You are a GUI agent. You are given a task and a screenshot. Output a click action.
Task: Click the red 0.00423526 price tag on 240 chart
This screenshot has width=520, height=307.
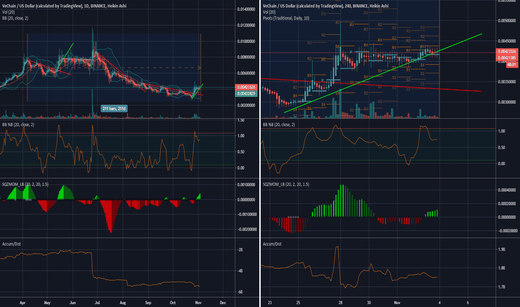pyautogui.click(x=507, y=51)
